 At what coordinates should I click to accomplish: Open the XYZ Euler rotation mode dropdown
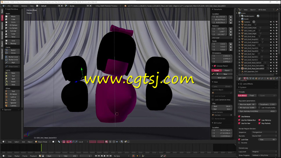click(x=222, y=38)
